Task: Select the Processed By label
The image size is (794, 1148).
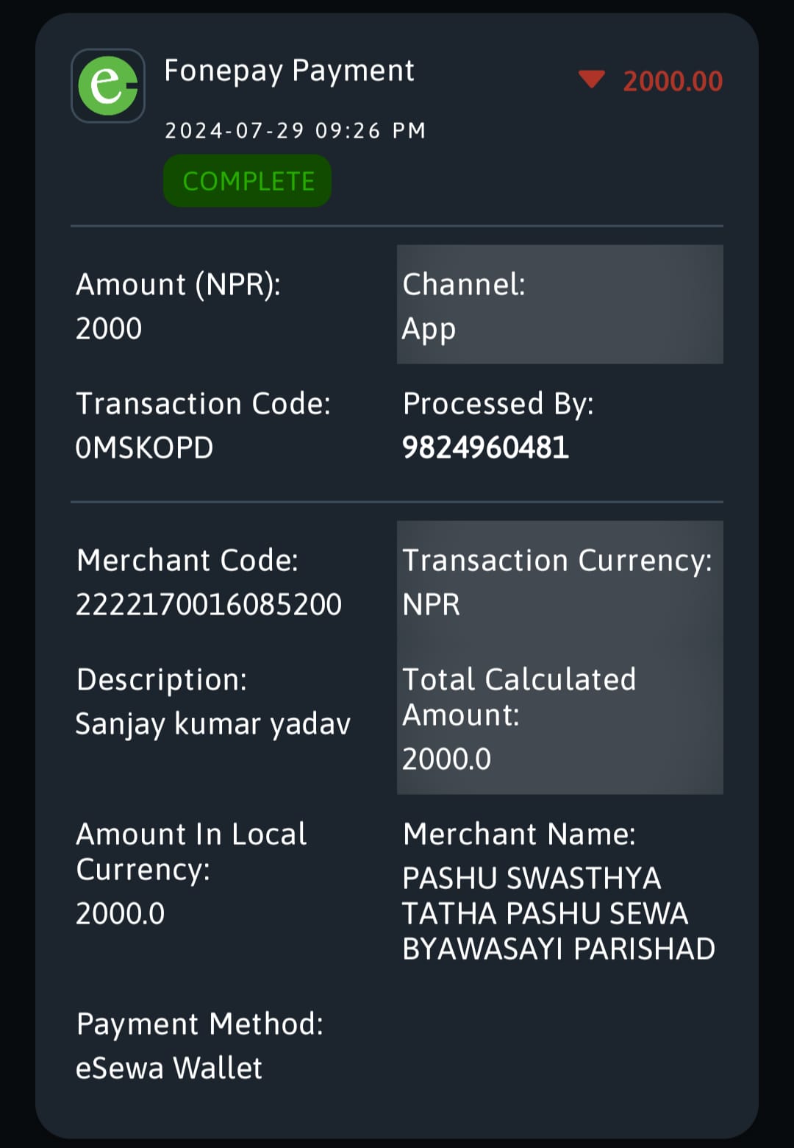Action: [498, 403]
